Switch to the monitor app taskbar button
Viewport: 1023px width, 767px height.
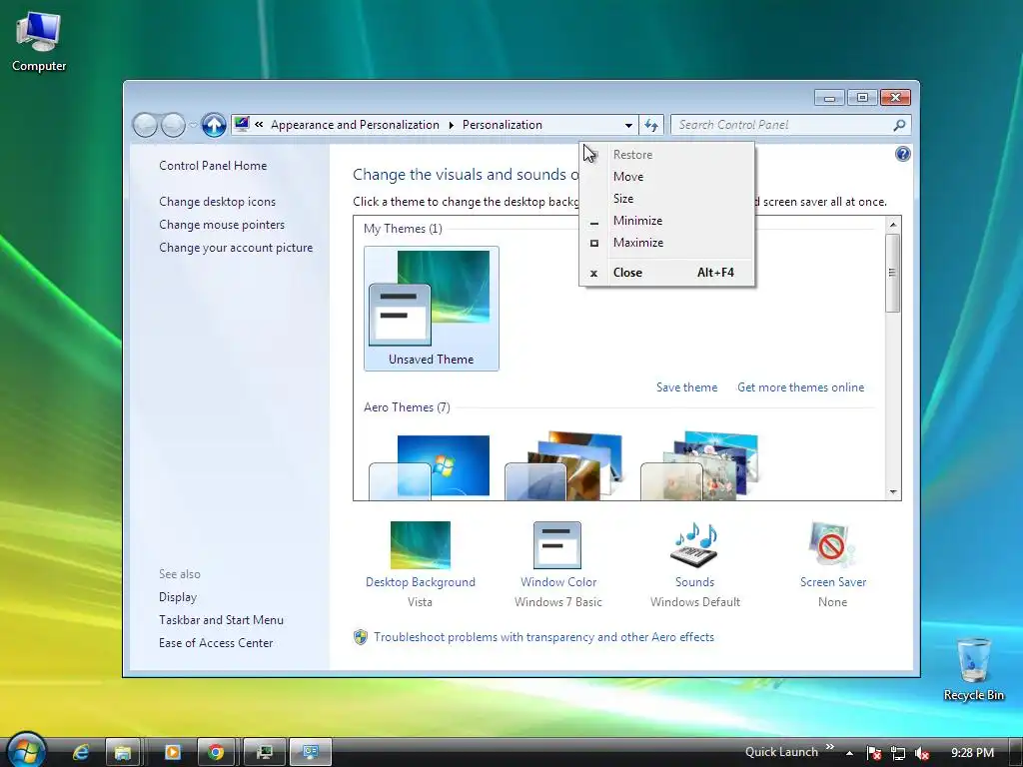[x=264, y=753]
